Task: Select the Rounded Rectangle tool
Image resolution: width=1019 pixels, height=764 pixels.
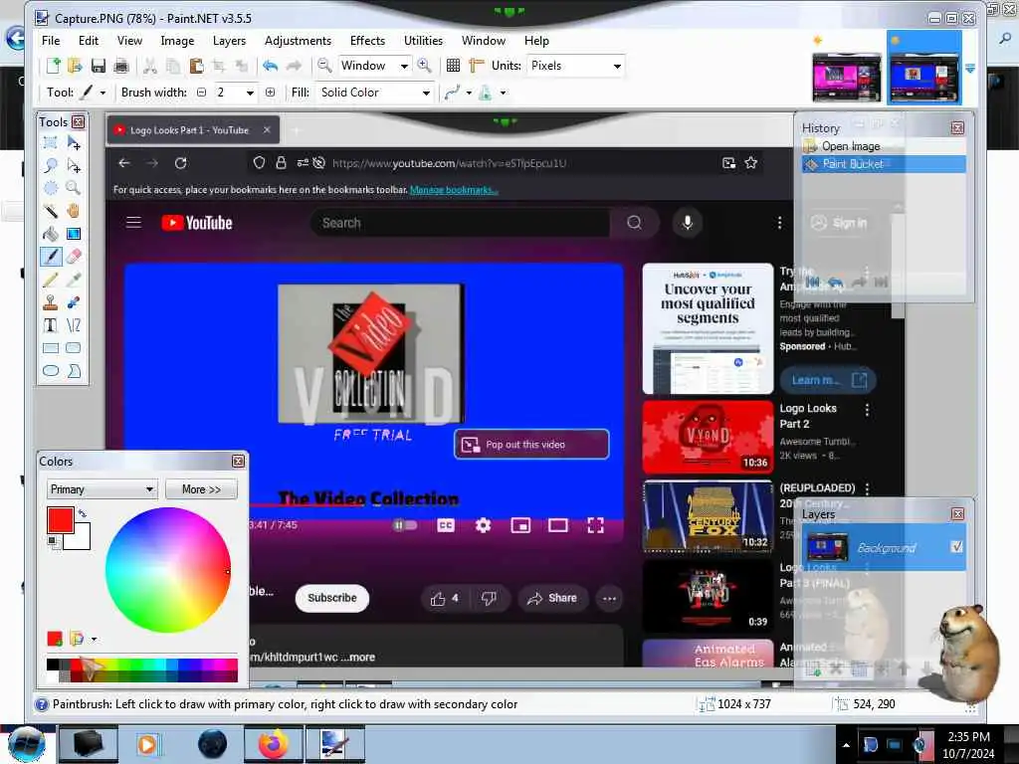Action: click(x=74, y=348)
